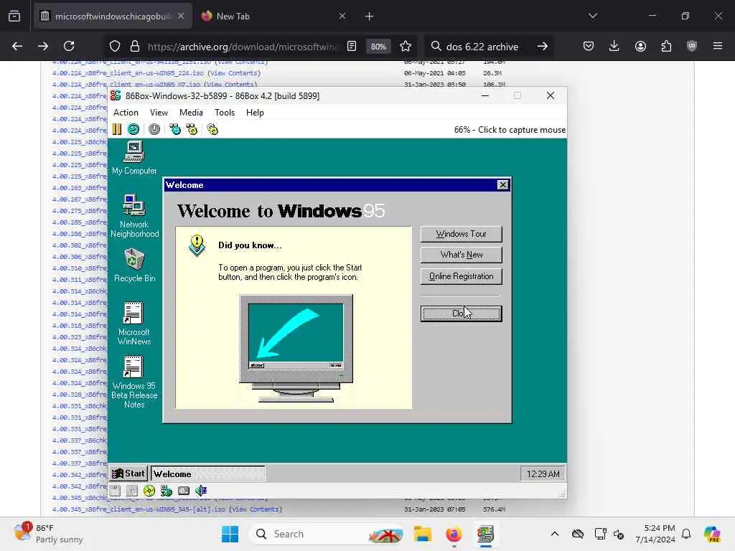This screenshot has width=735, height=551.
Task: Click the Firefox forward arrow
Action: (x=43, y=47)
